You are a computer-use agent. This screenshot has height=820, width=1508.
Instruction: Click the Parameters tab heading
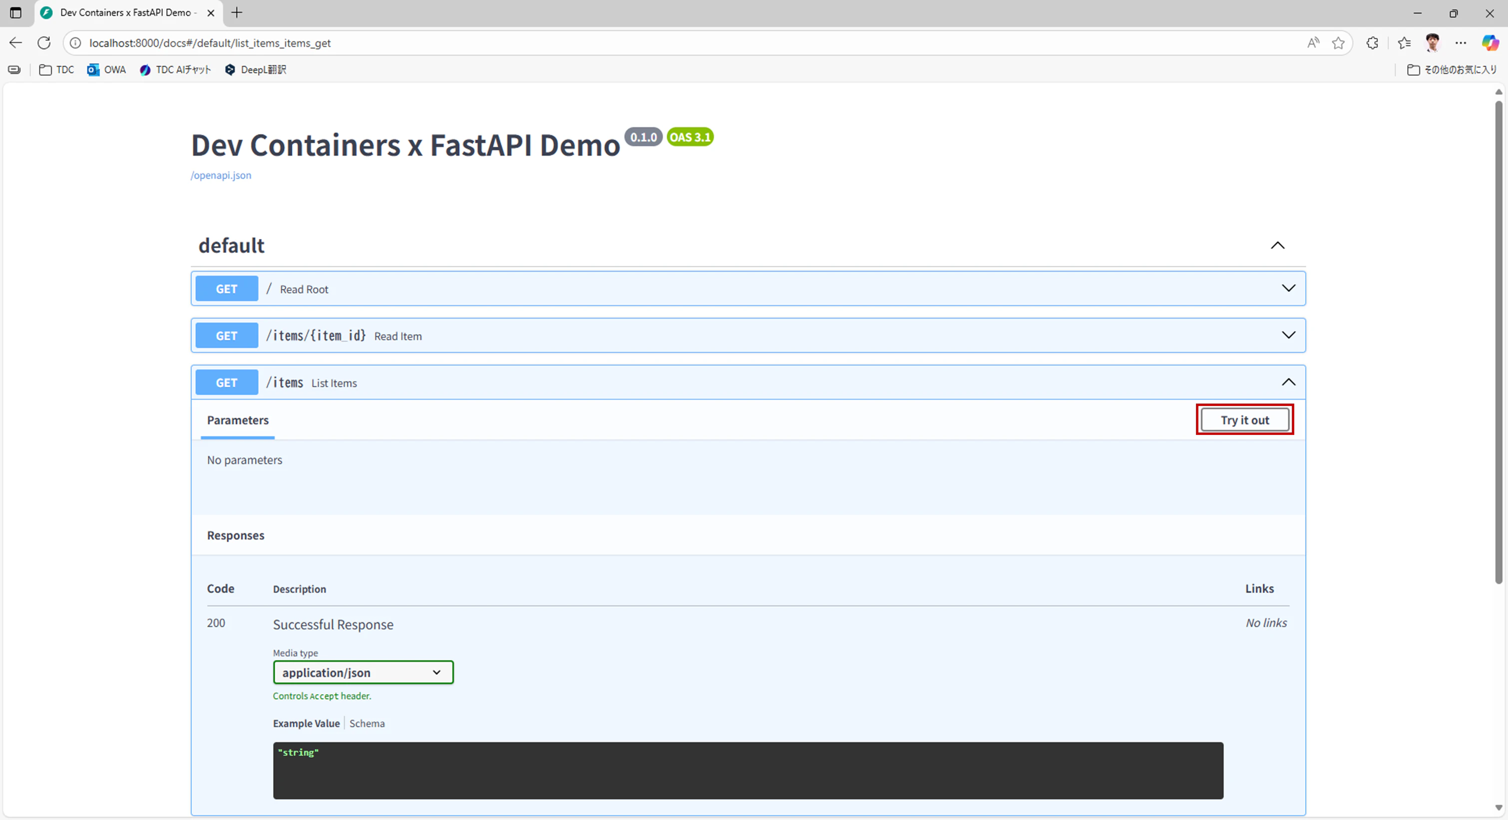tap(238, 419)
